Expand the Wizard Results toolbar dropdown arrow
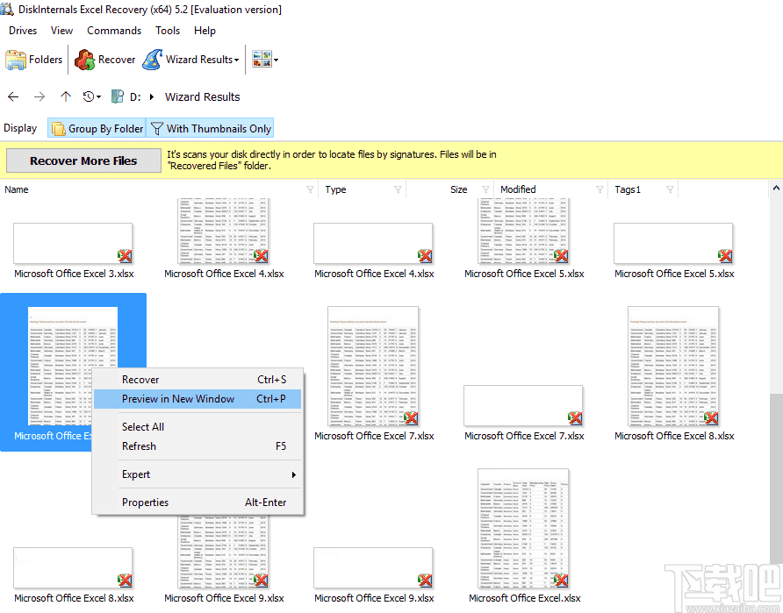Image resolution: width=783 pixels, height=613 pixels. pyautogui.click(x=237, y=60)
